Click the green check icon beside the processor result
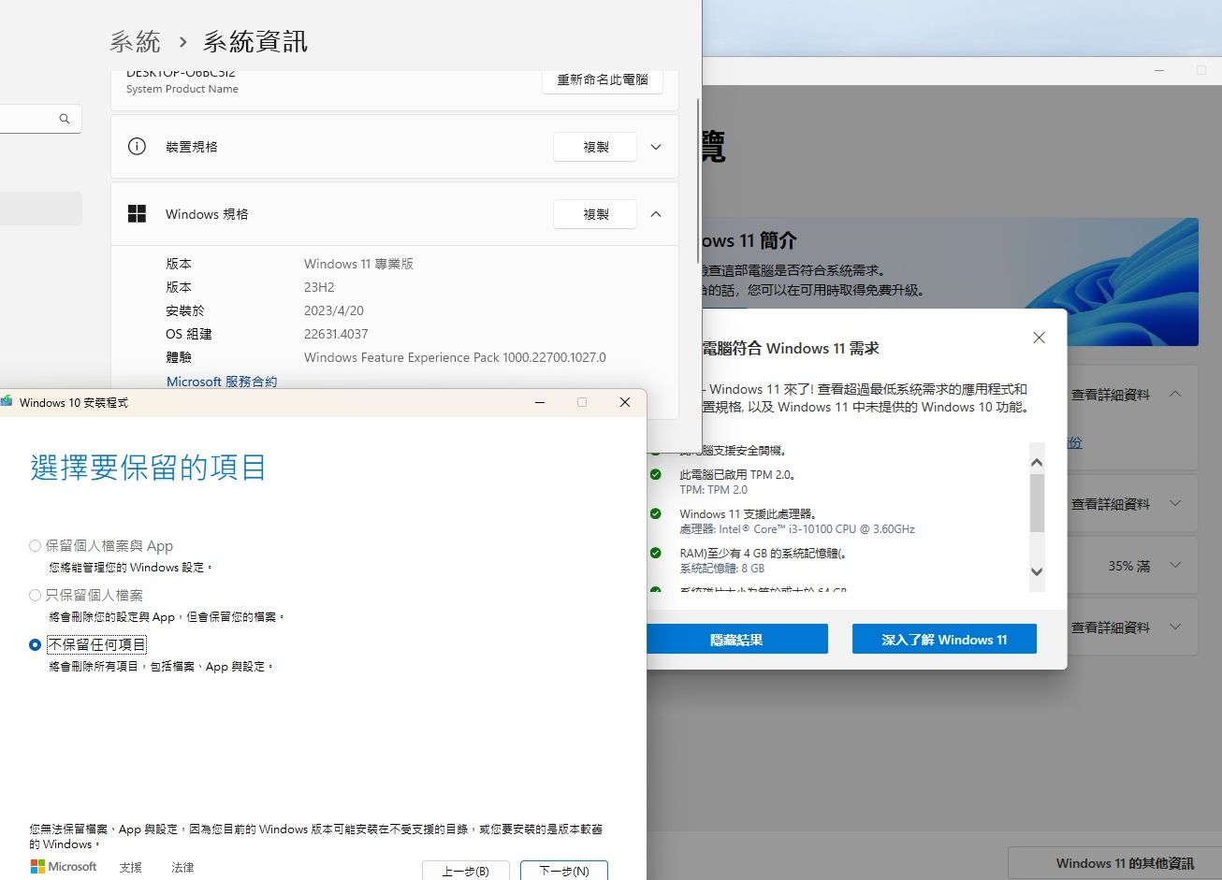The width and height of the screenshot is (1222, 880). 656,513
